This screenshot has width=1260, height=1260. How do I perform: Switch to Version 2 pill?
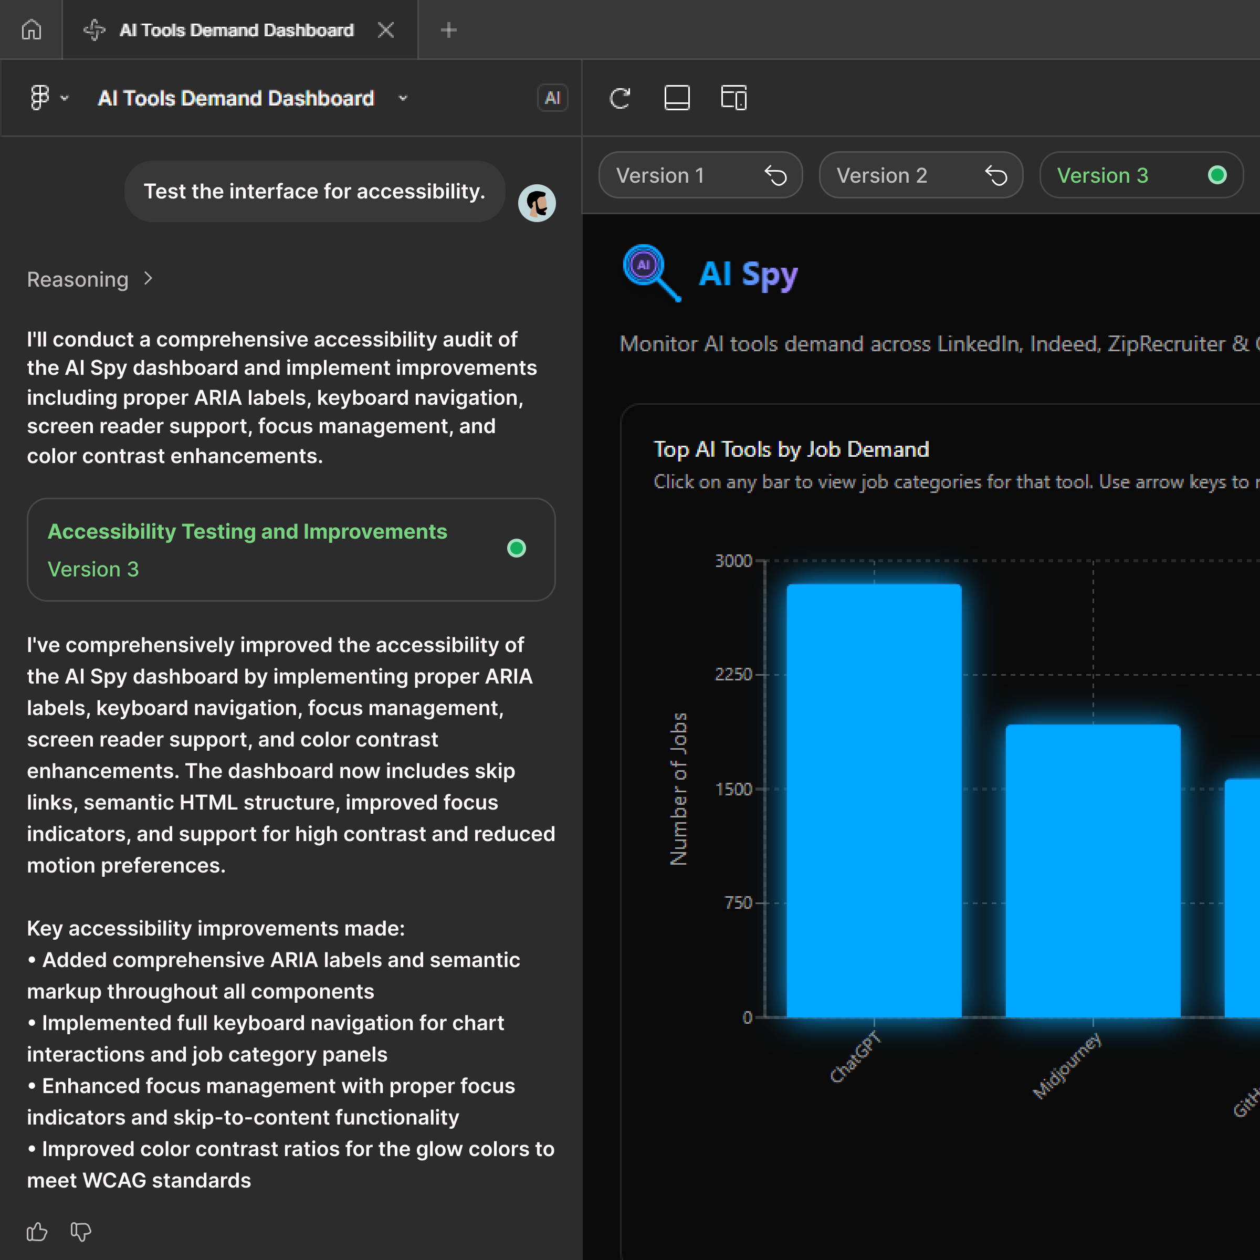pyautogui.click(x=882, y=175)
